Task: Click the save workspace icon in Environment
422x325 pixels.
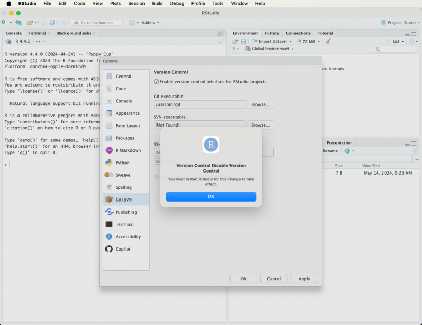Action: (x=243, y=42)
